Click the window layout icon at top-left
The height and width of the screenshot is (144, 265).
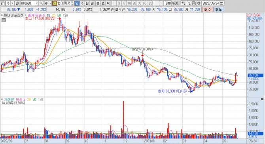pyautogui.click(x=2, y=3)
